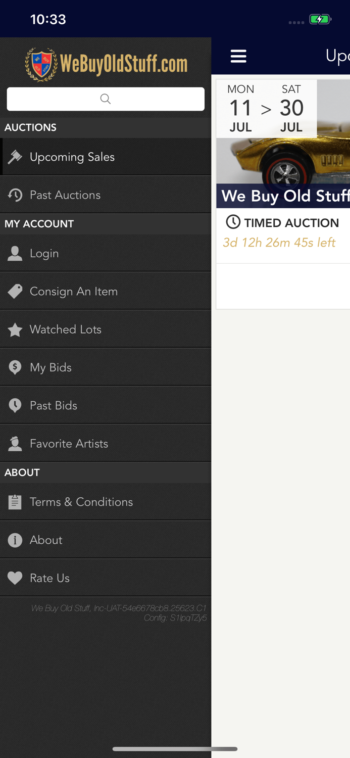
Task: Click the Favorite Artists bust icon
Action: tap(15, 444)
